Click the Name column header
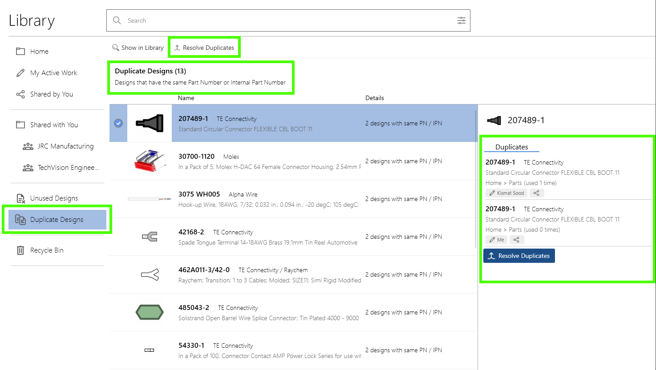This screenshot has width=656, height=370. click(186, 98)
